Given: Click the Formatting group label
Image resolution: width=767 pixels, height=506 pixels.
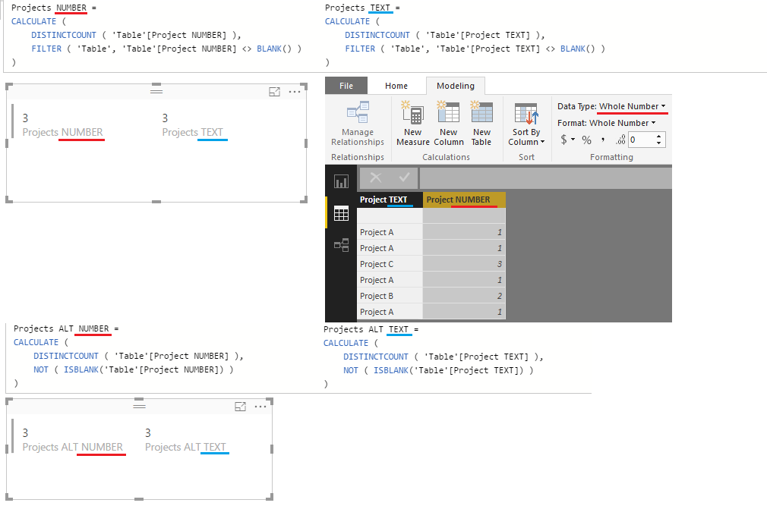Looking at the screenshot, I should (611, 157).
